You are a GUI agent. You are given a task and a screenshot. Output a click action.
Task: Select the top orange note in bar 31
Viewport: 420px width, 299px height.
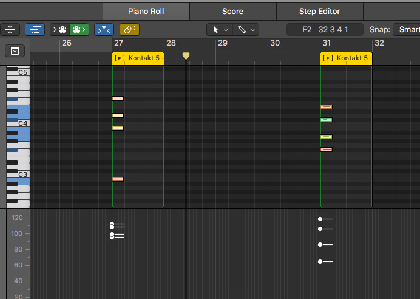coord(327,107)
